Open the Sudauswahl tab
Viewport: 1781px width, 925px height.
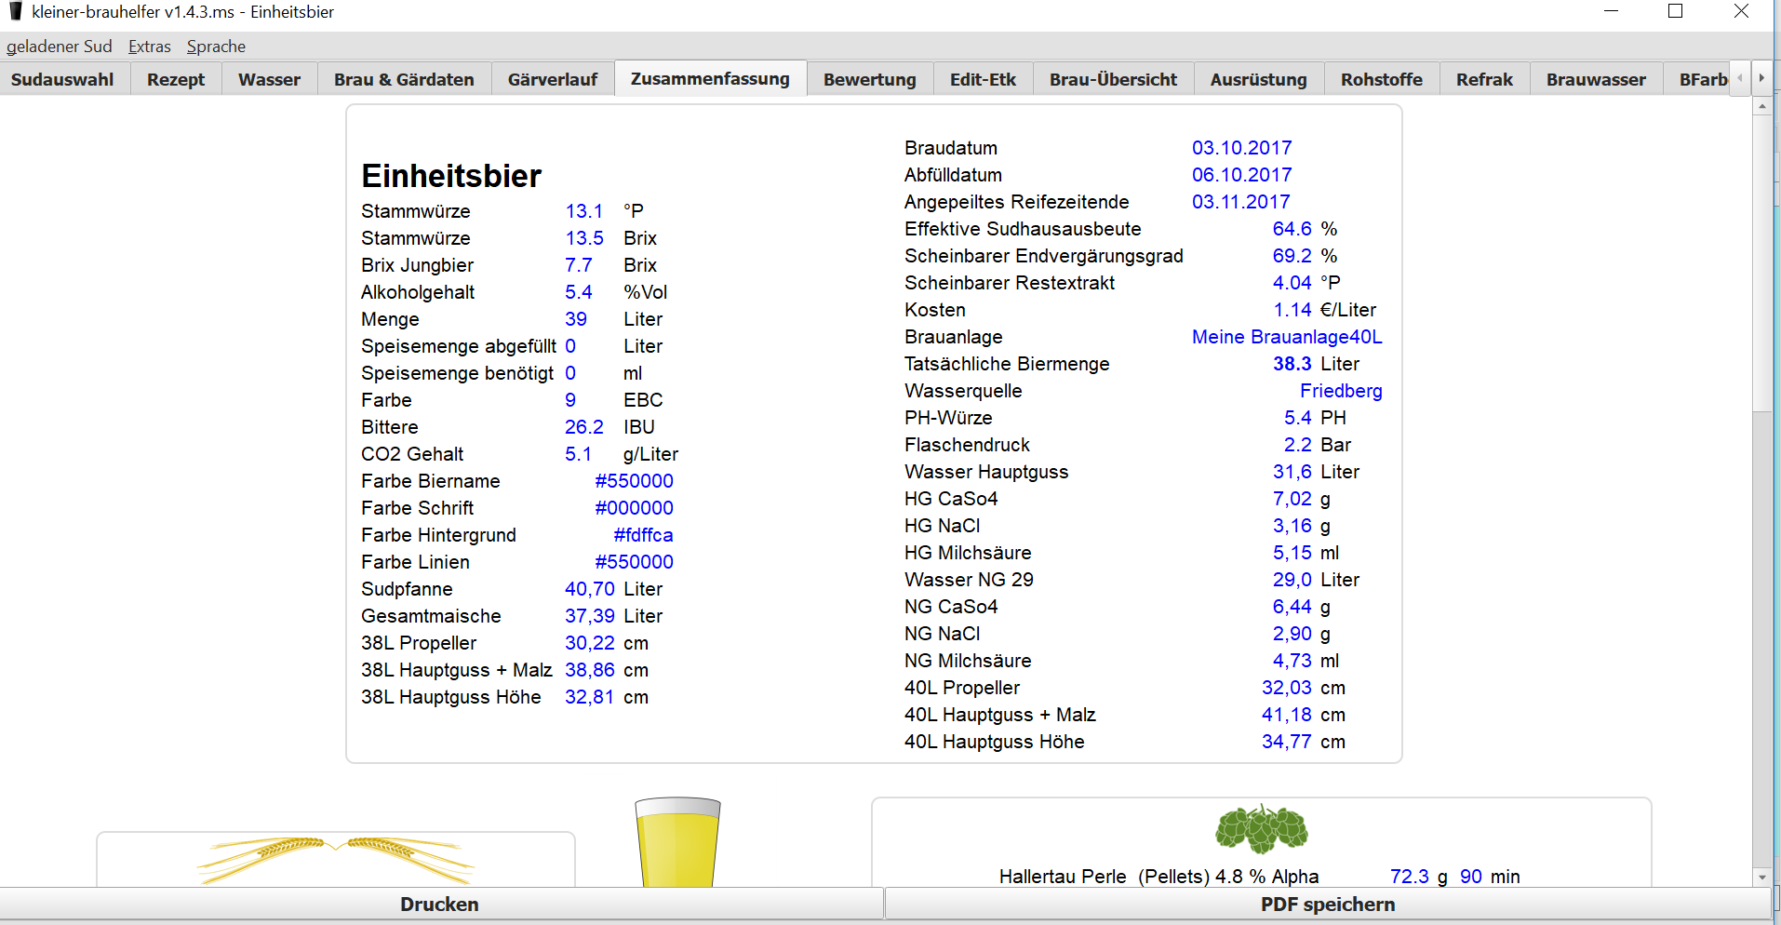pos(62,80)
